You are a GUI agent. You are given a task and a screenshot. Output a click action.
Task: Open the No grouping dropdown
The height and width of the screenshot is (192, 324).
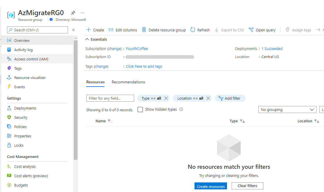point(287,110)
